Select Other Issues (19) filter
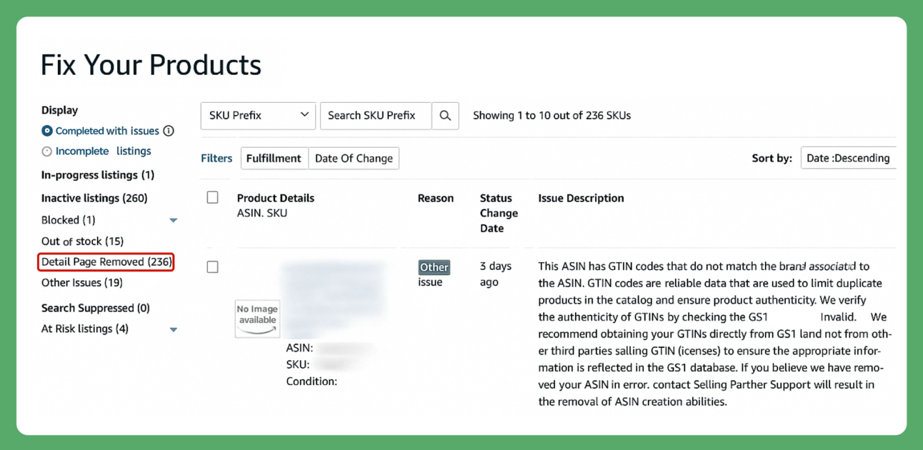This screenshot has width=923, height=450. tap(82, 283)
